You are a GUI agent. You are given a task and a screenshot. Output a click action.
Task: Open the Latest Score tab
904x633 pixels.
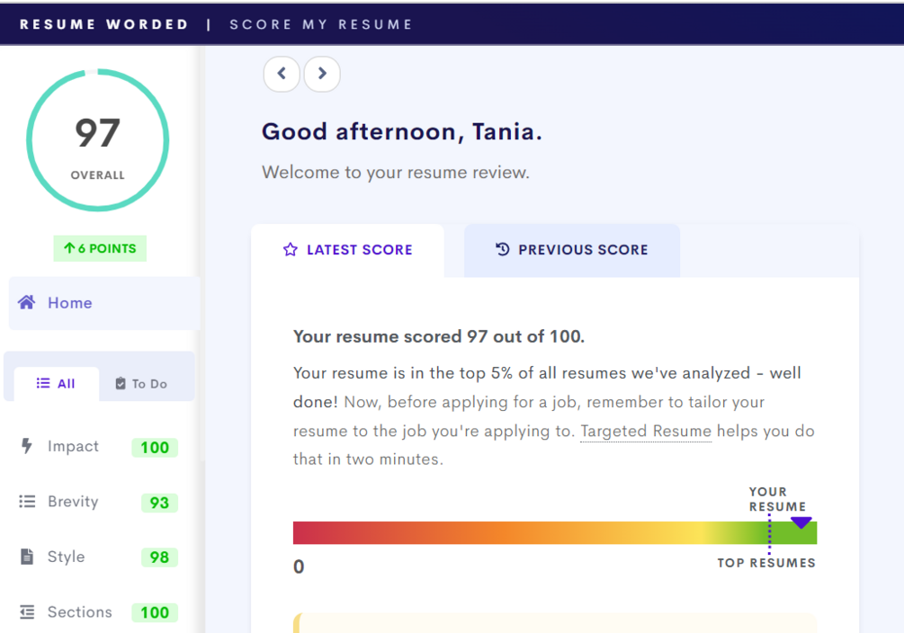[x=347, y=250]
